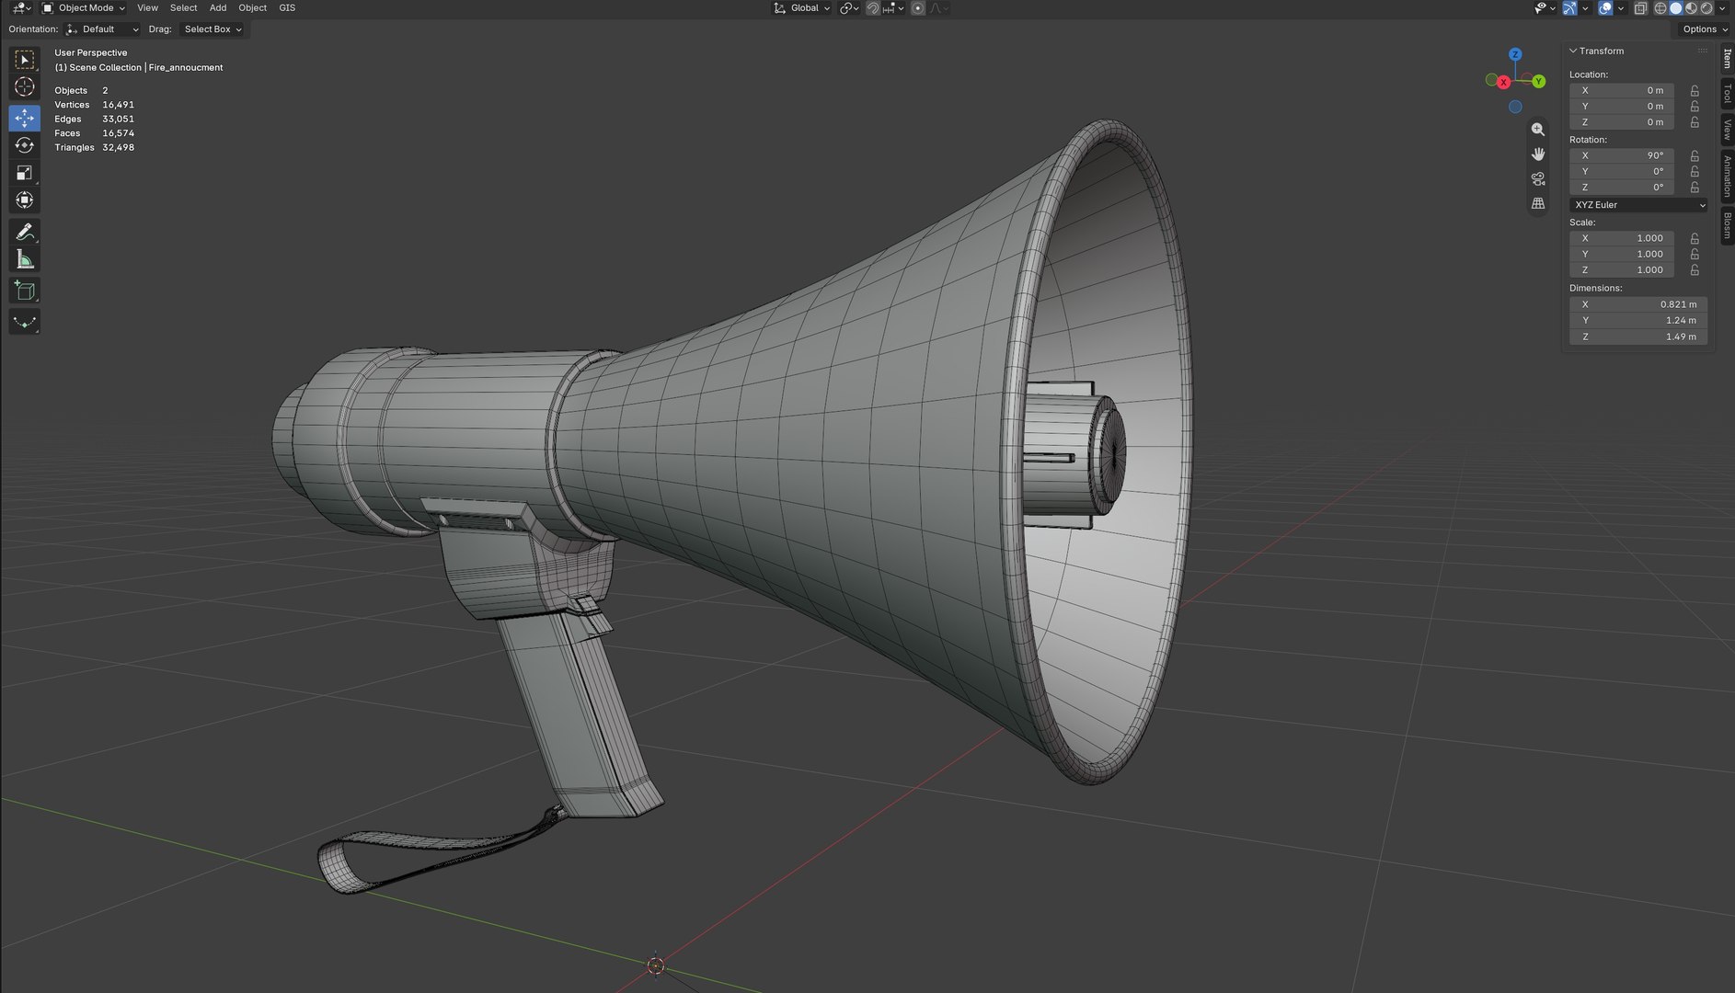Click the green Y axis gizmo ball
The width and height of the screenshot is (1735, 993).
click(x=1538, y=82)
